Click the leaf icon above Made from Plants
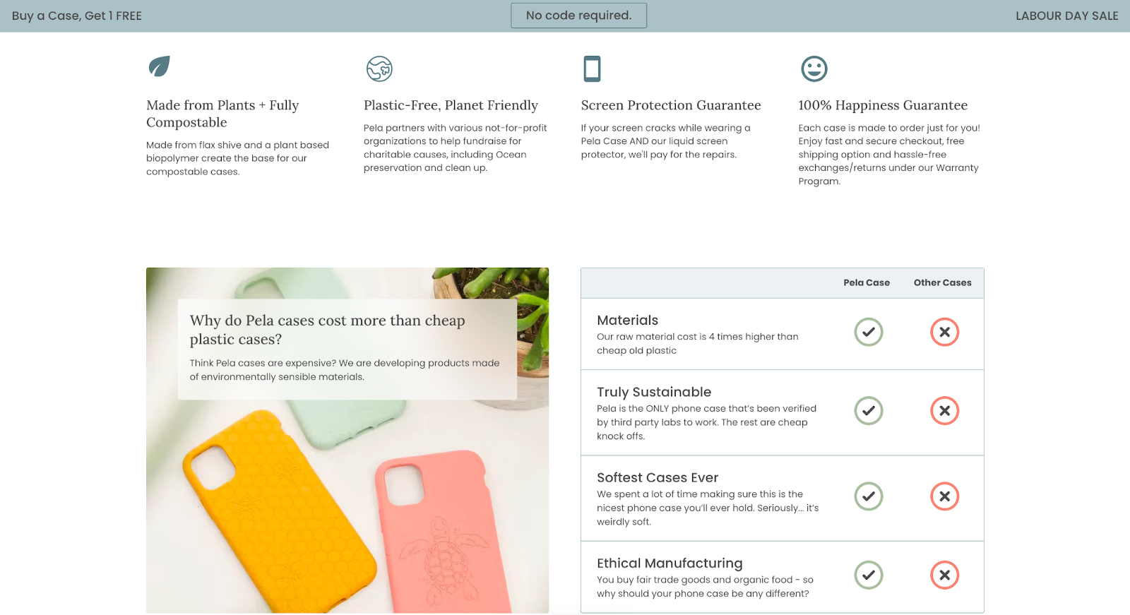 159,66
